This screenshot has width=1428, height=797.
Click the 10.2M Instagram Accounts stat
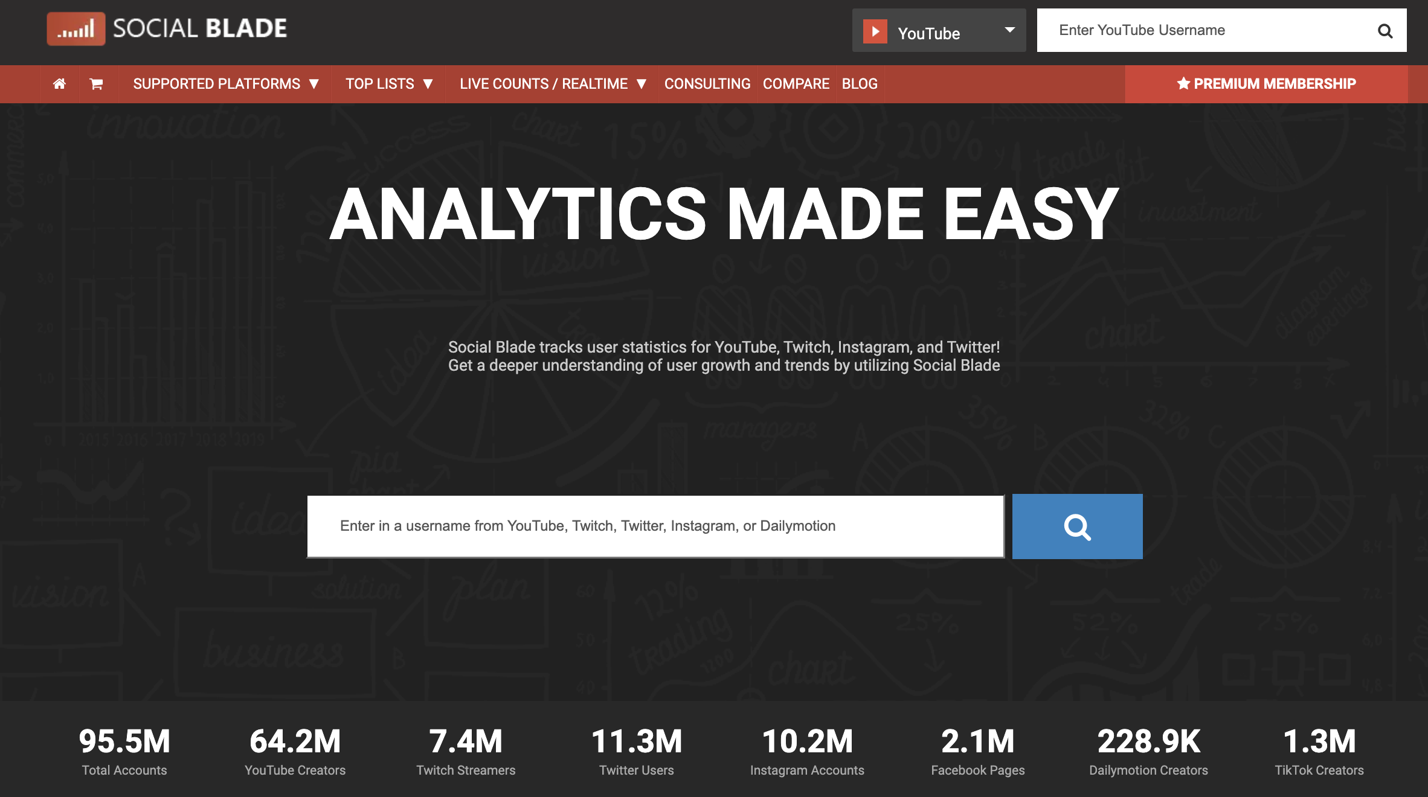tap(807, 751)
